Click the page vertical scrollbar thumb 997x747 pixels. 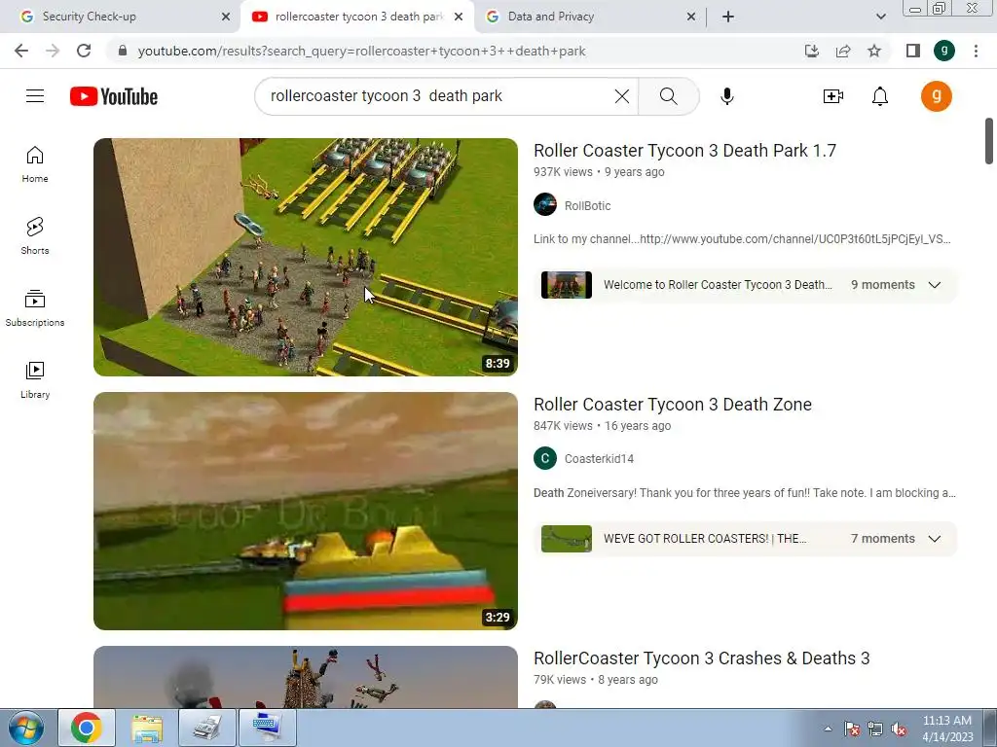pyautogui.click(x=989, y=141)
